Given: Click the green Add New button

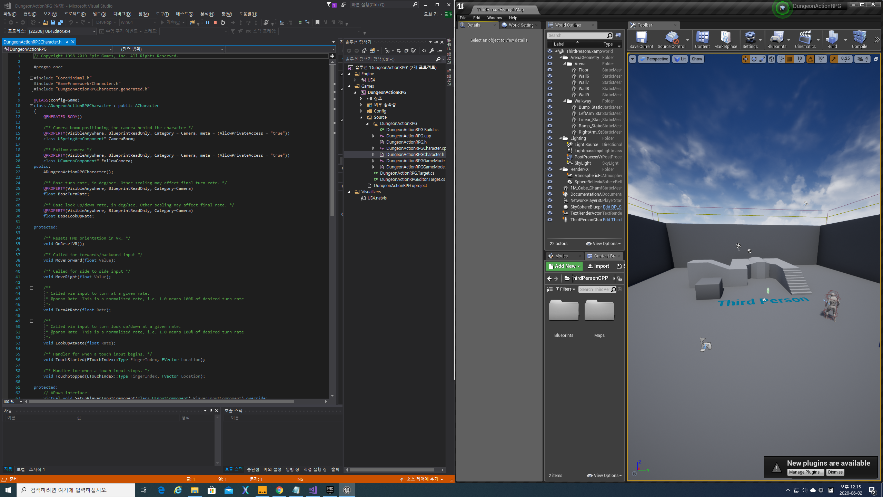Looking at the screenshot, I should [564, 266].
